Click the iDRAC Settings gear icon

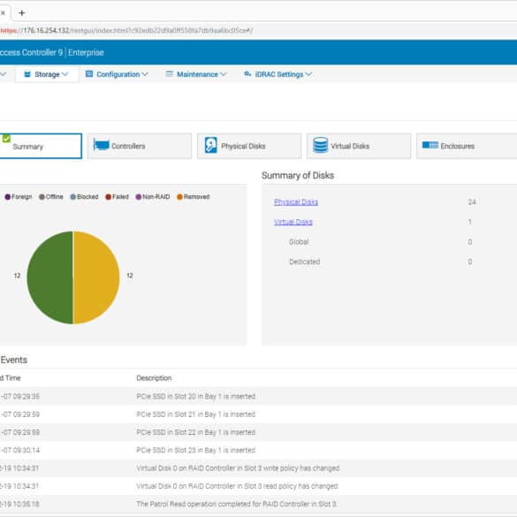coord(247,74)
